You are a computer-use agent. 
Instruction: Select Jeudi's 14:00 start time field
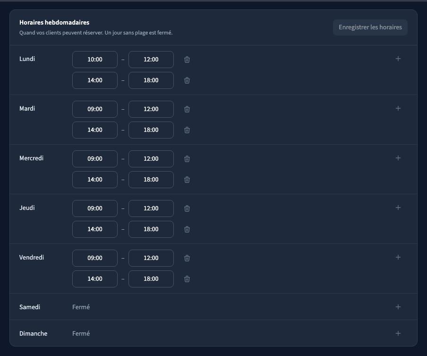95,229
